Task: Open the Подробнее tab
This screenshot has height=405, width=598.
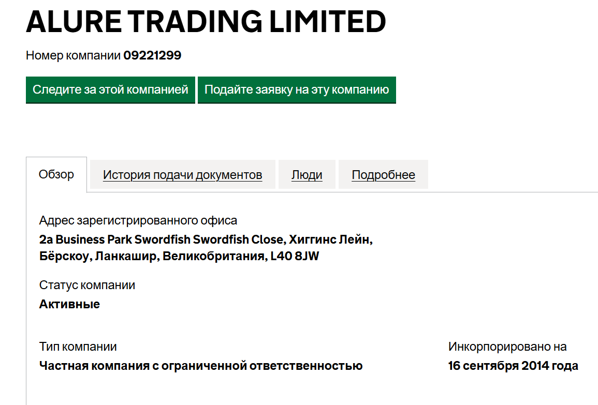Action: click(383, 175)
